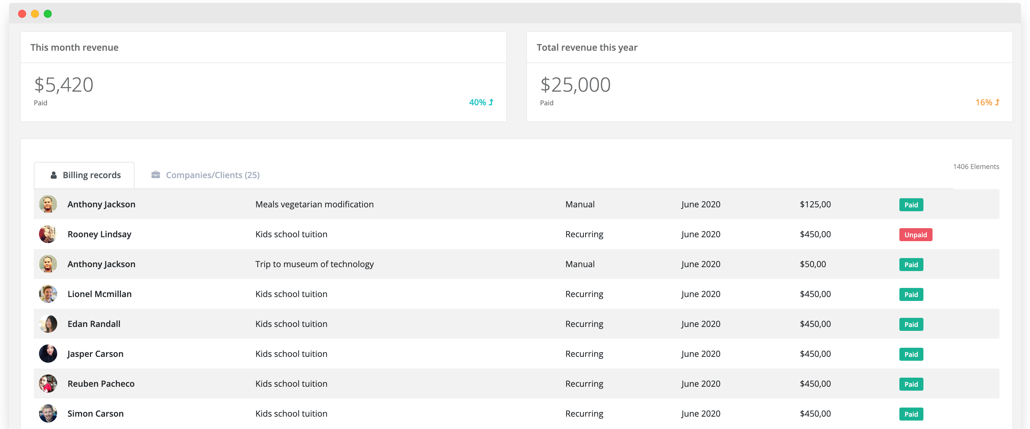Click the Paid badge for Simon Carson
This screenshot has width=1030, height=429.
[x=911, y=414]
